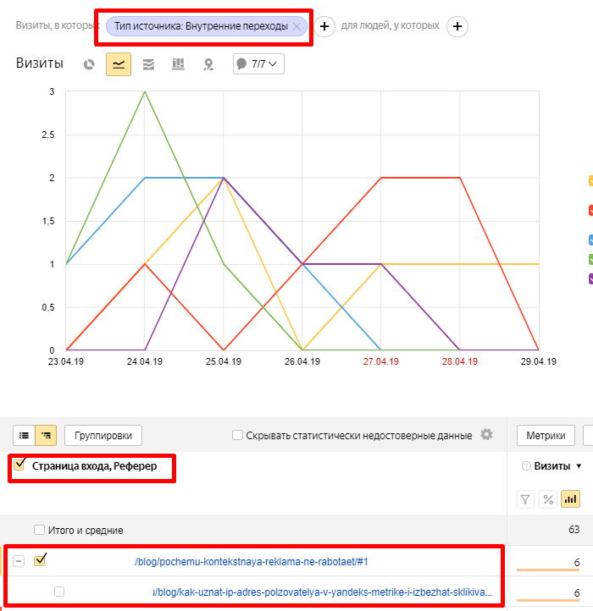Add a people condition after 'для людей, у которых'
Screen dimensions: 593x611
pos(457,26)
